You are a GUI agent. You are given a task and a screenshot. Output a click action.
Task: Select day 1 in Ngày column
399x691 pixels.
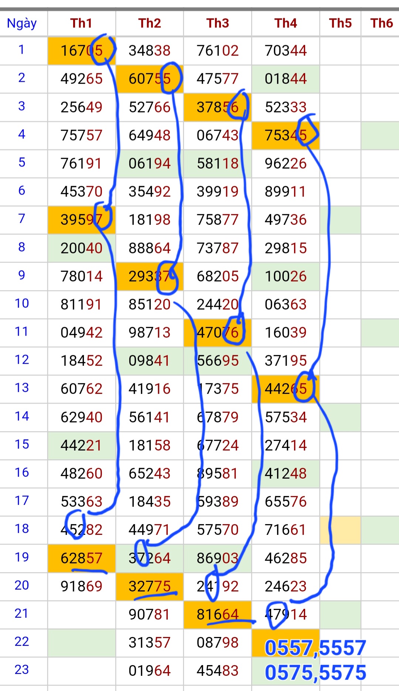click(x=21, y=50)
